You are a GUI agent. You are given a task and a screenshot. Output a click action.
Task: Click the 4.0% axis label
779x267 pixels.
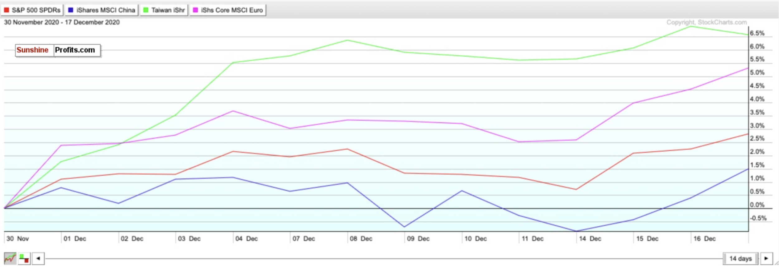coord(757,99)
